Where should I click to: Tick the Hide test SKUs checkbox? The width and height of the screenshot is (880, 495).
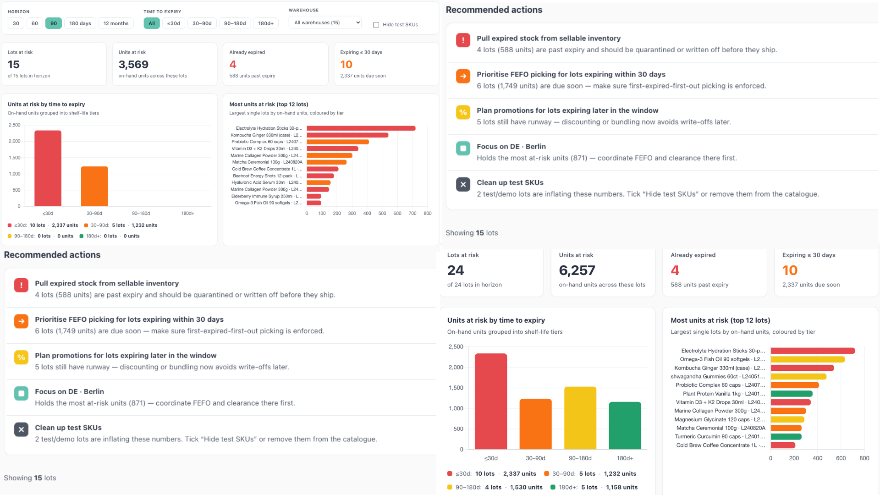click(376, 25)
